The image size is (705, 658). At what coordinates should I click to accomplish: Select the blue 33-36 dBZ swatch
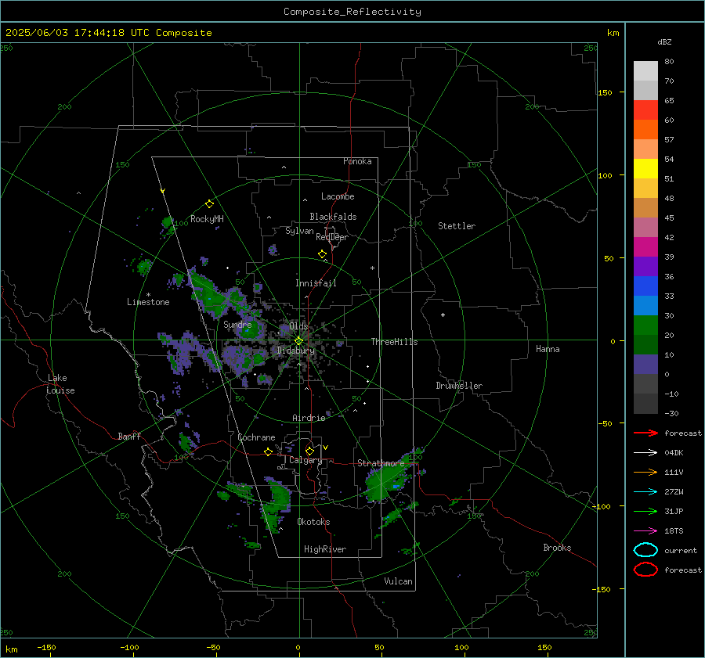[645, 286]
